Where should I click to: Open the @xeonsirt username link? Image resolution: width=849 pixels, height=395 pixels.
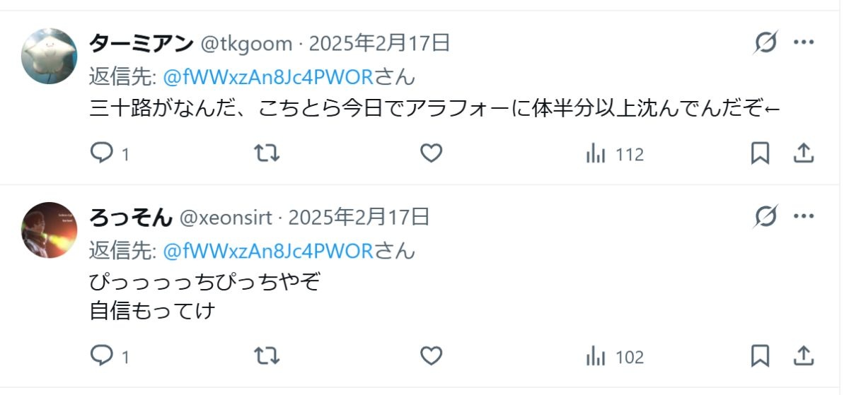pyautogui.click(x=225, y=217)
